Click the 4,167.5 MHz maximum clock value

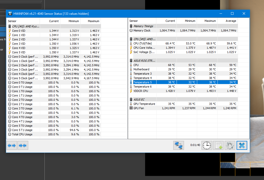pos(91,78)
